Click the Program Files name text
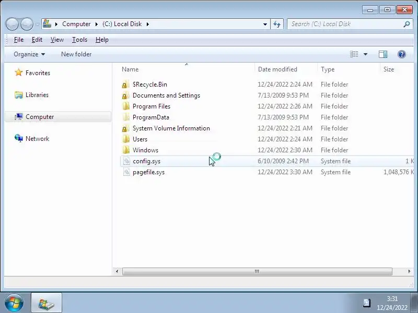 tap(152, 106)
